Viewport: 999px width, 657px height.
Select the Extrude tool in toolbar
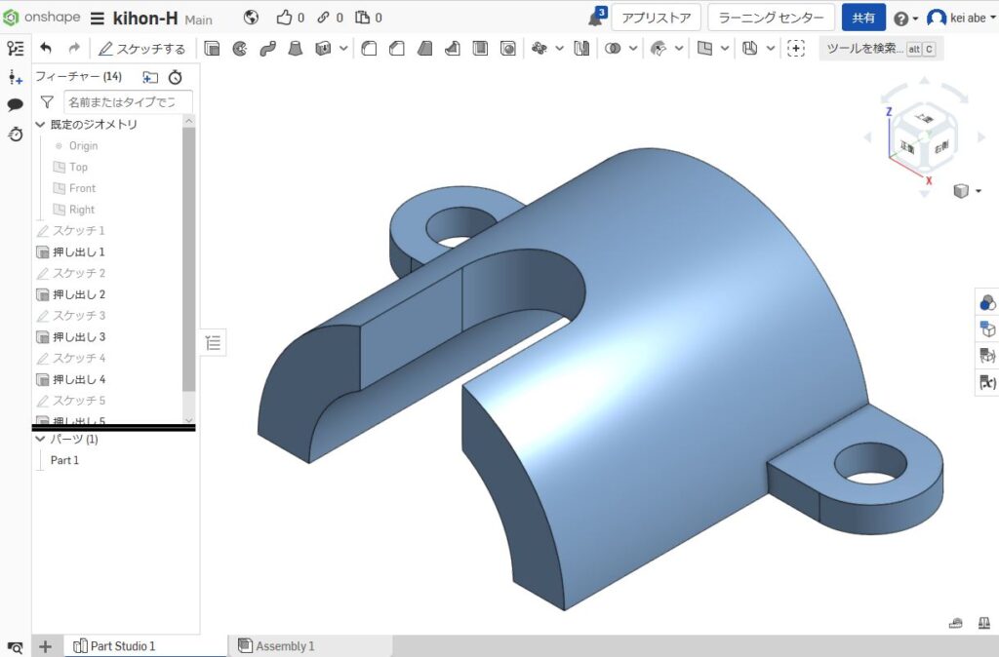212,49
